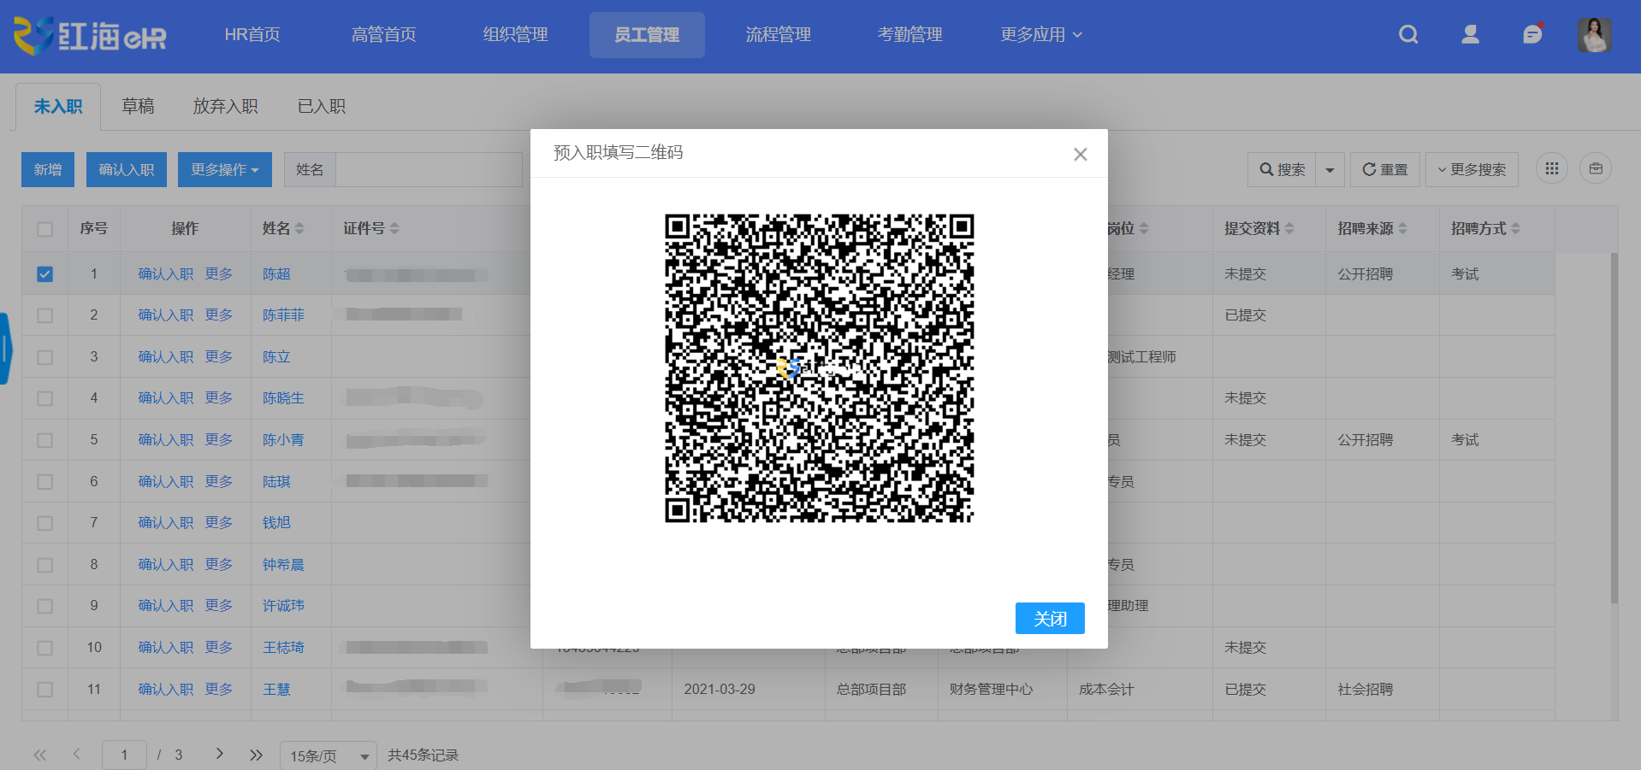1641x770 pixels.
Task: Open employee name link 钟希晨
Action: tap(283, 564)
